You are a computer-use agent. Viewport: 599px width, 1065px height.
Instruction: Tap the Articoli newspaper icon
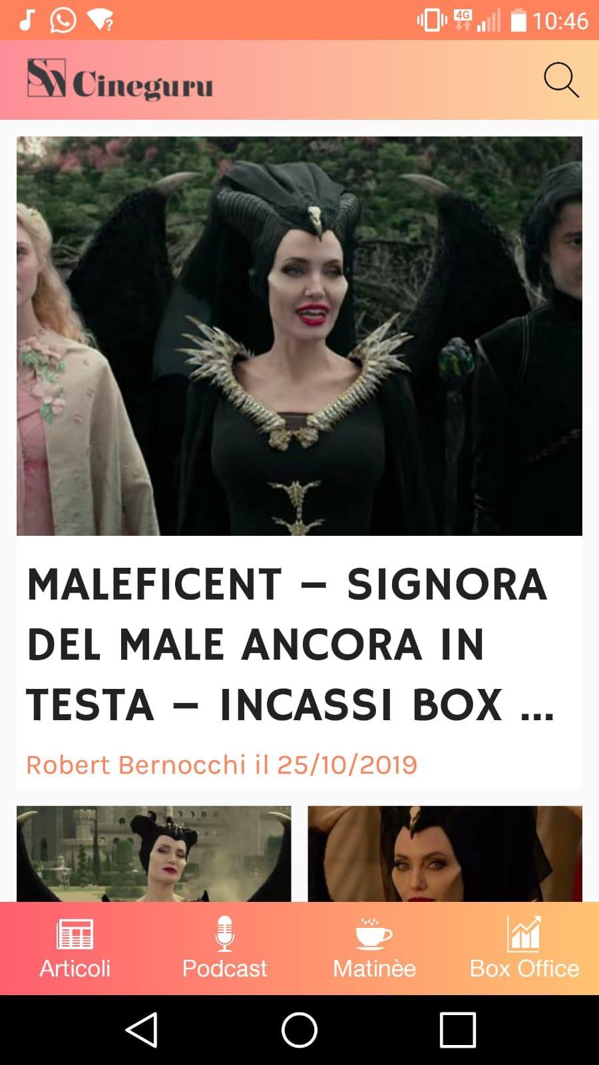75,934
